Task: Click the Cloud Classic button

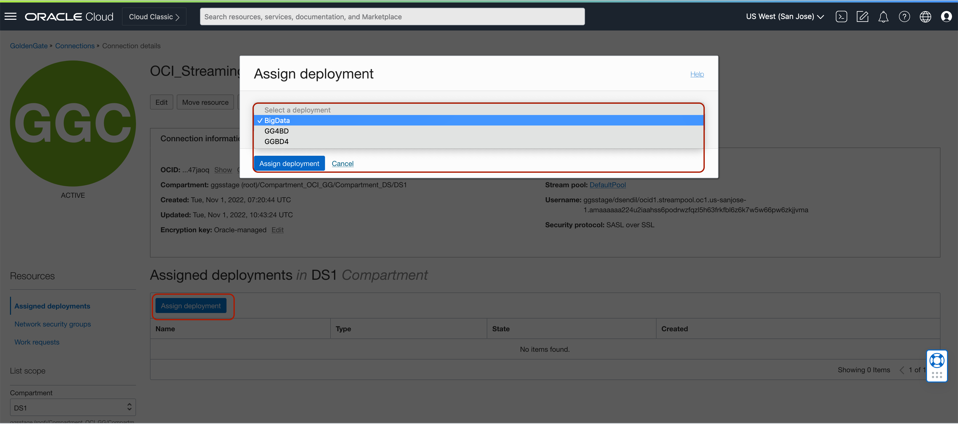Action: click(154, 17)
